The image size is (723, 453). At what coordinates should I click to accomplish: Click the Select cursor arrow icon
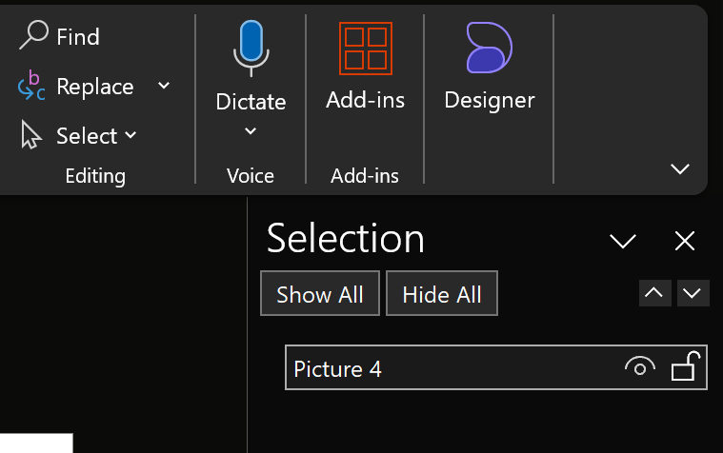tap(30, 134)
